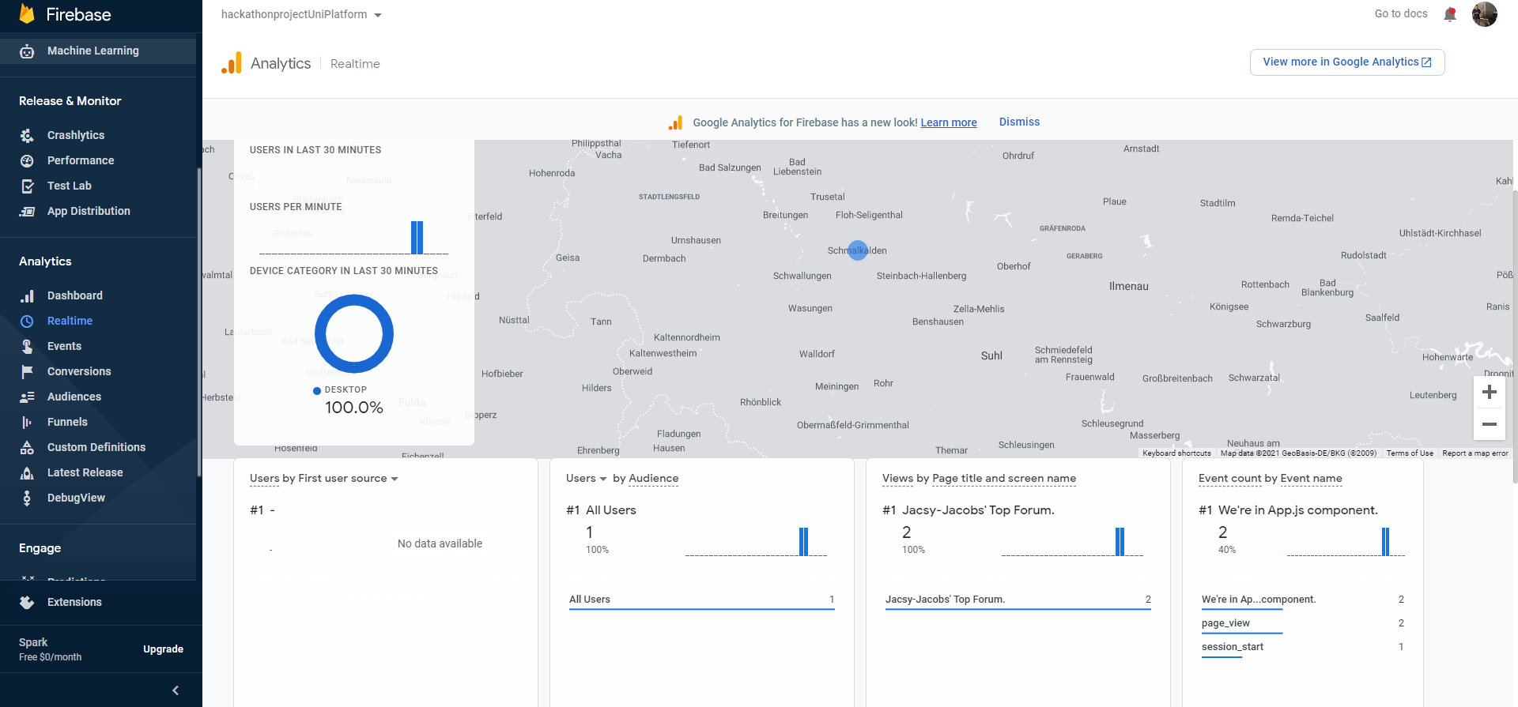Image resolution: width=1518 pixels, height=707 pixels.
Task: Select the session_start event row
Action: click(x=1303, y=647)
